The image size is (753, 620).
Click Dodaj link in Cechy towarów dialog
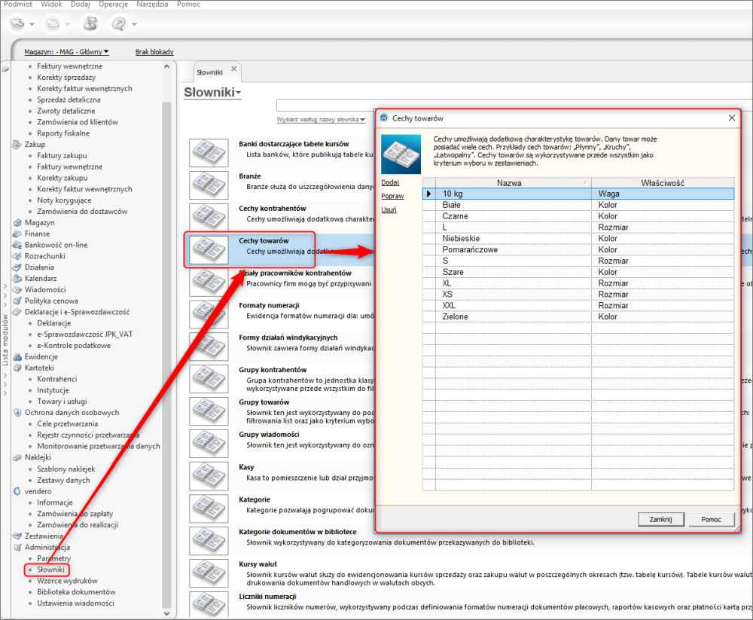tap(390, 182)
